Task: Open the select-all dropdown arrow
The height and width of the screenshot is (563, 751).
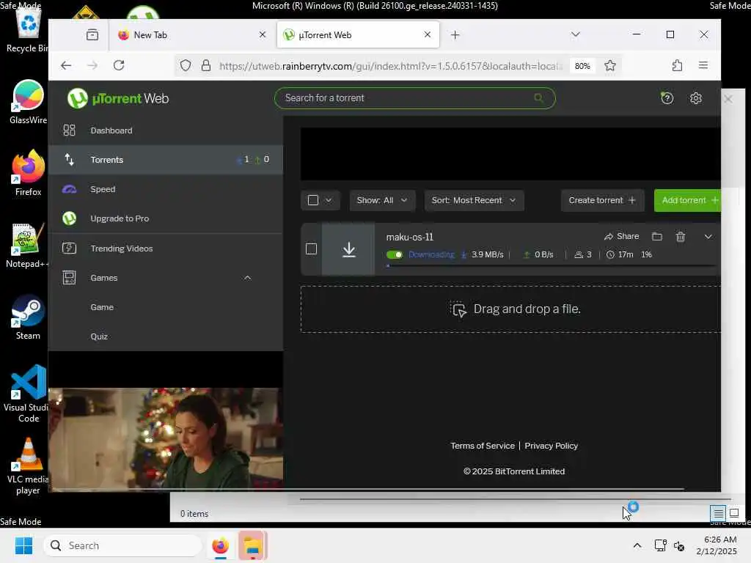Action: pyautogui.click(x=329, y=200)
